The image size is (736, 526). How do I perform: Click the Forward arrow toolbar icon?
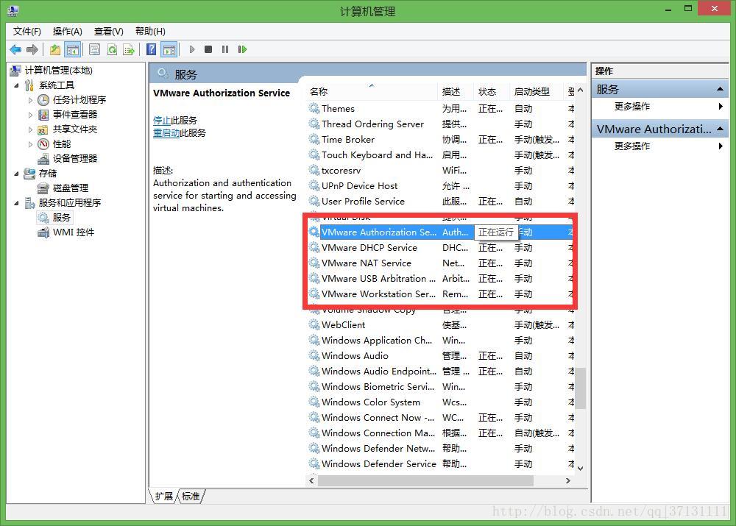click(x=32, y=49)
